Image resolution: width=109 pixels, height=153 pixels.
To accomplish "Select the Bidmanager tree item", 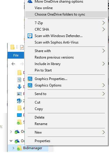I will [28, 148].
